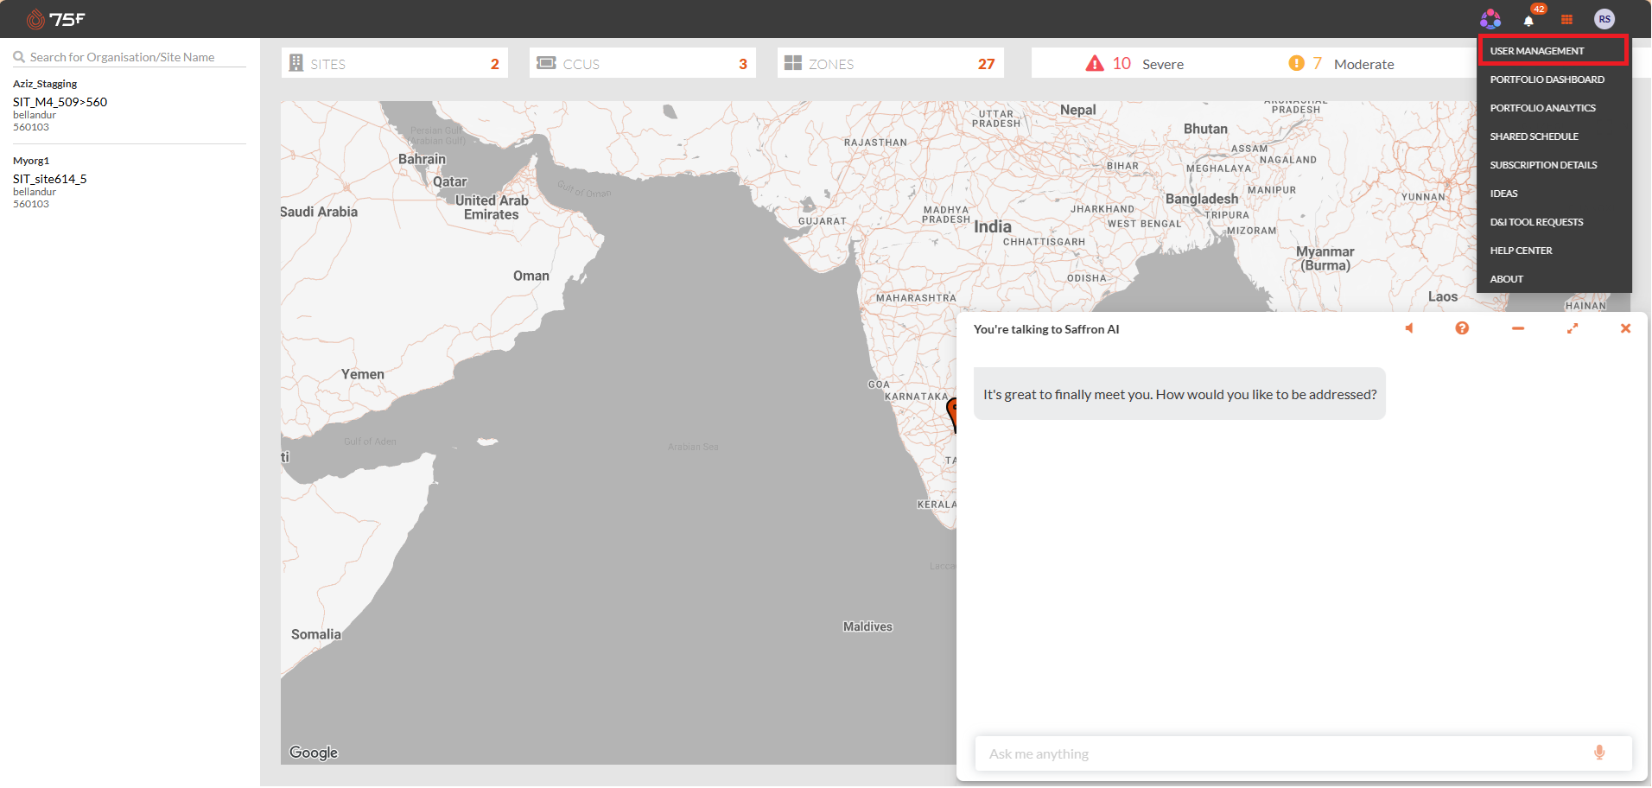
Task: Open the CCUs count card
Action: coord(643,63)
